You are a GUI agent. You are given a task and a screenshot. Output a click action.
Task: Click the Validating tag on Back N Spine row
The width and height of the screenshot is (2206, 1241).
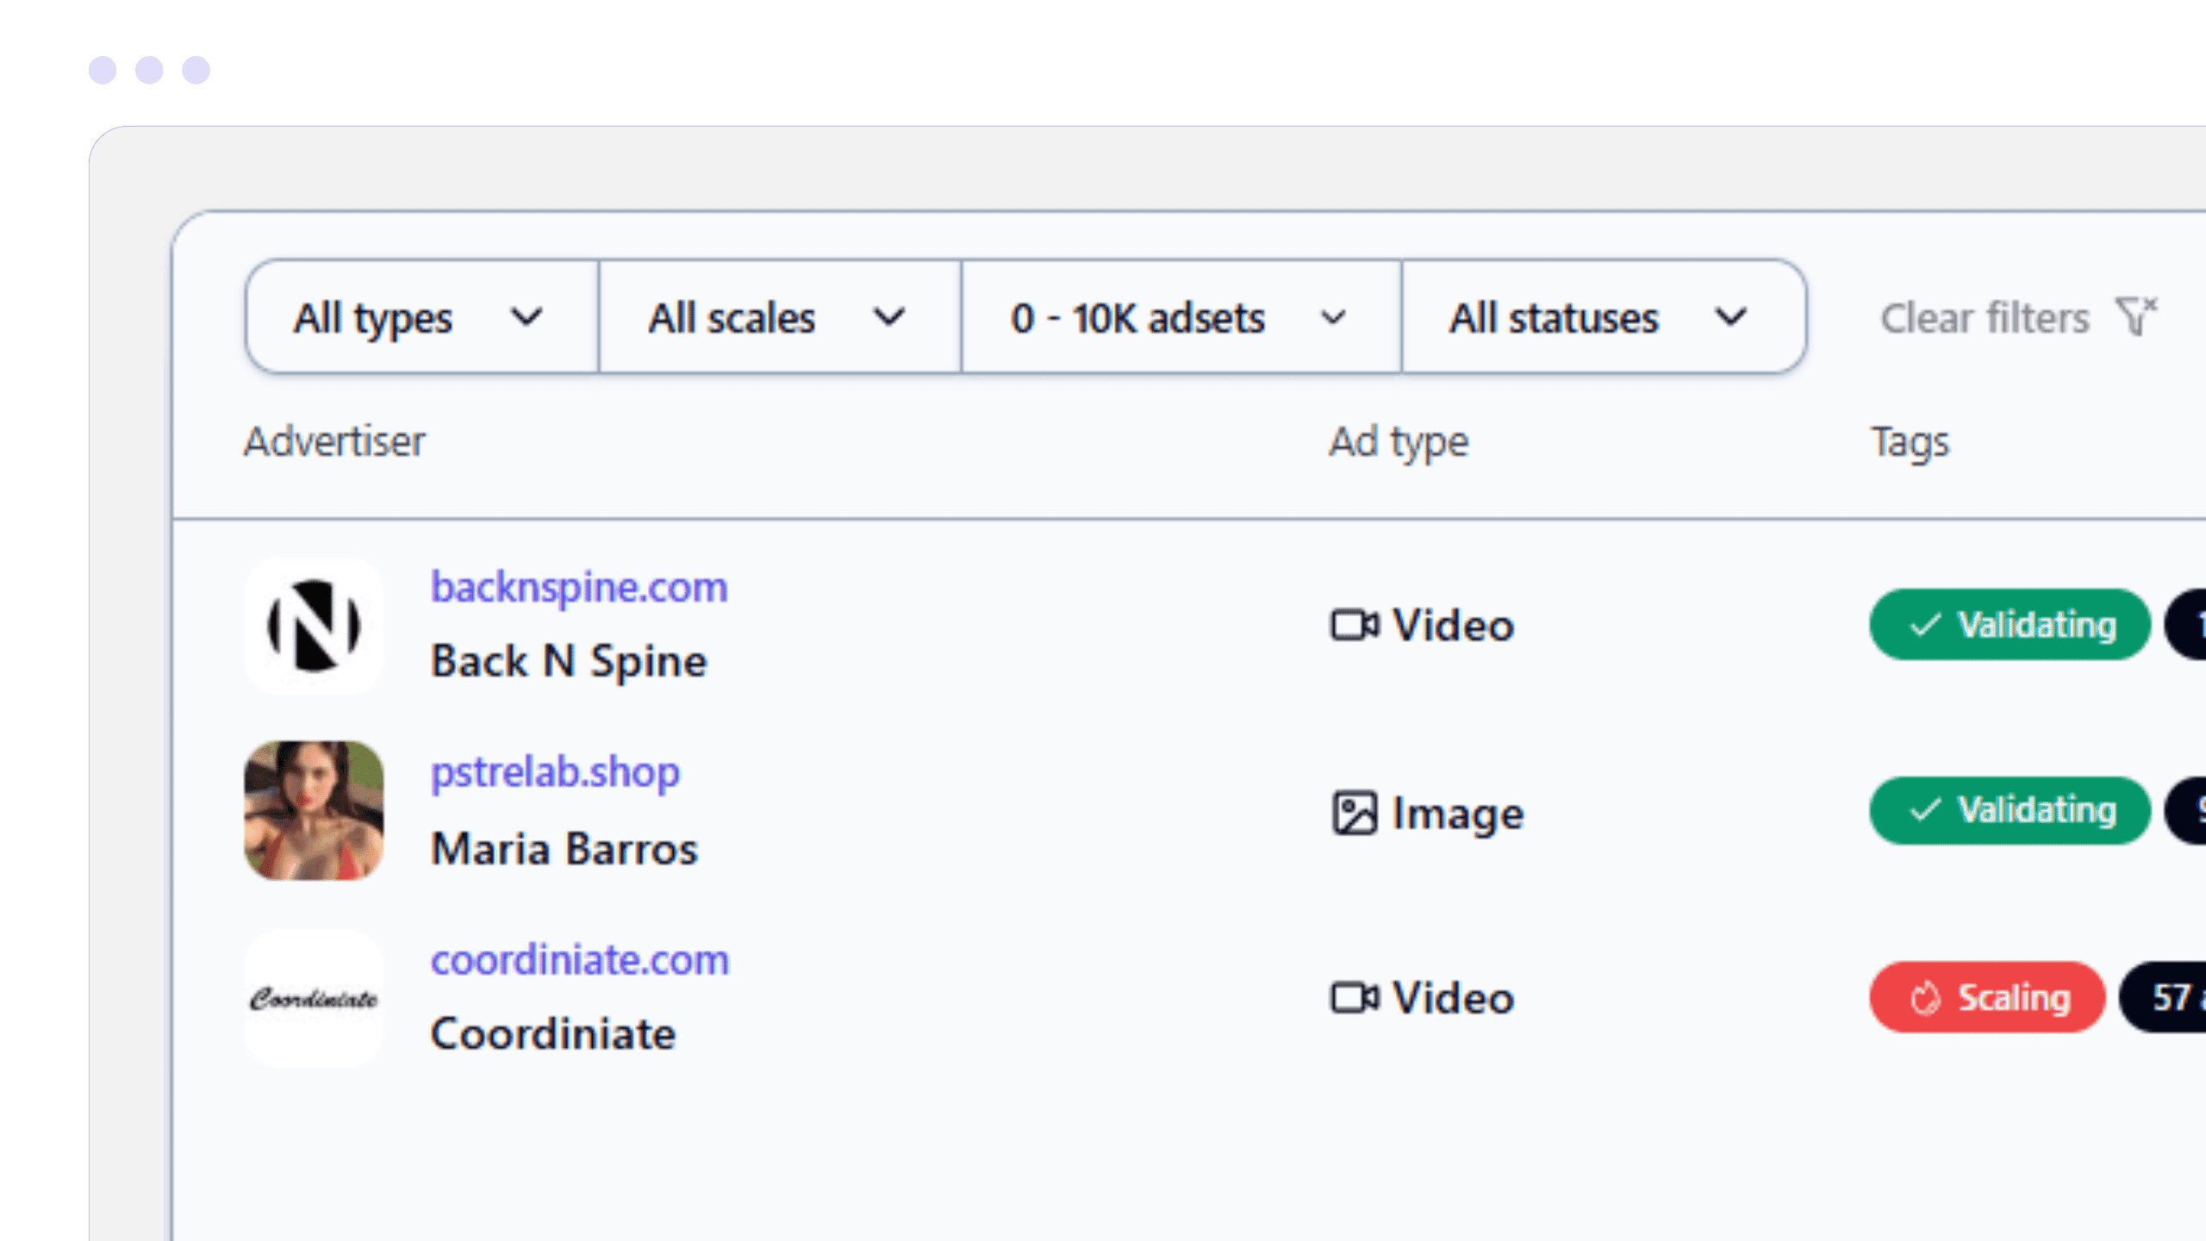(x=2010, y=625)
